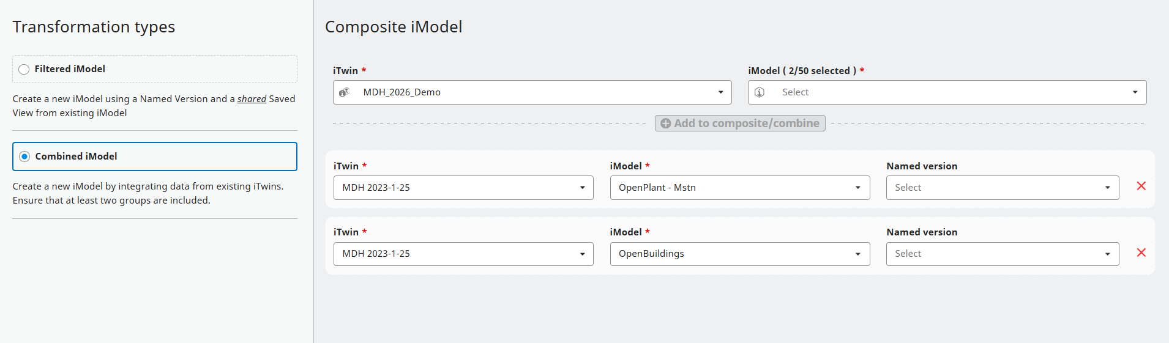Click the plus icon on Add to composite
The image size is (1169, 343).
tap(666, 124)
